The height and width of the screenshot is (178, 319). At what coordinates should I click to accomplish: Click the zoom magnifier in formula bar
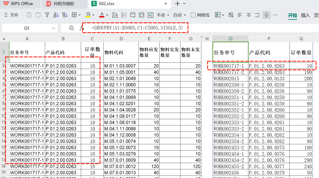(71, 28)
